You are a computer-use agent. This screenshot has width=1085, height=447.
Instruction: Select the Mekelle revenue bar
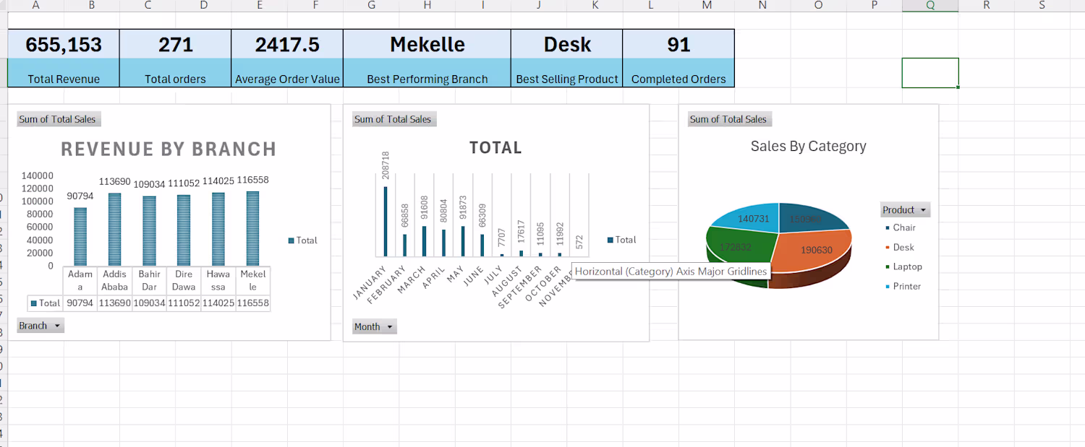click(x=252, y=228)
